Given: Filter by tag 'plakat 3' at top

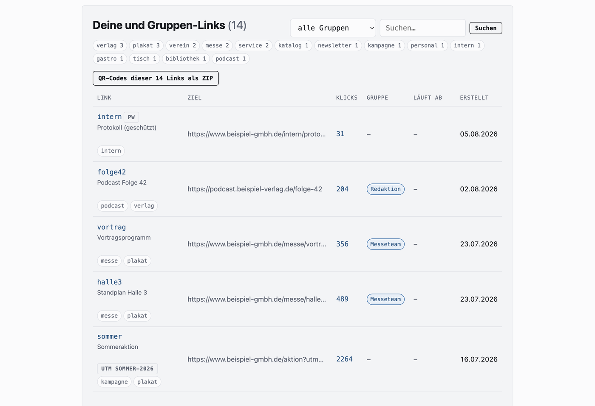Looking at the screenshot, I should point(146,45).
